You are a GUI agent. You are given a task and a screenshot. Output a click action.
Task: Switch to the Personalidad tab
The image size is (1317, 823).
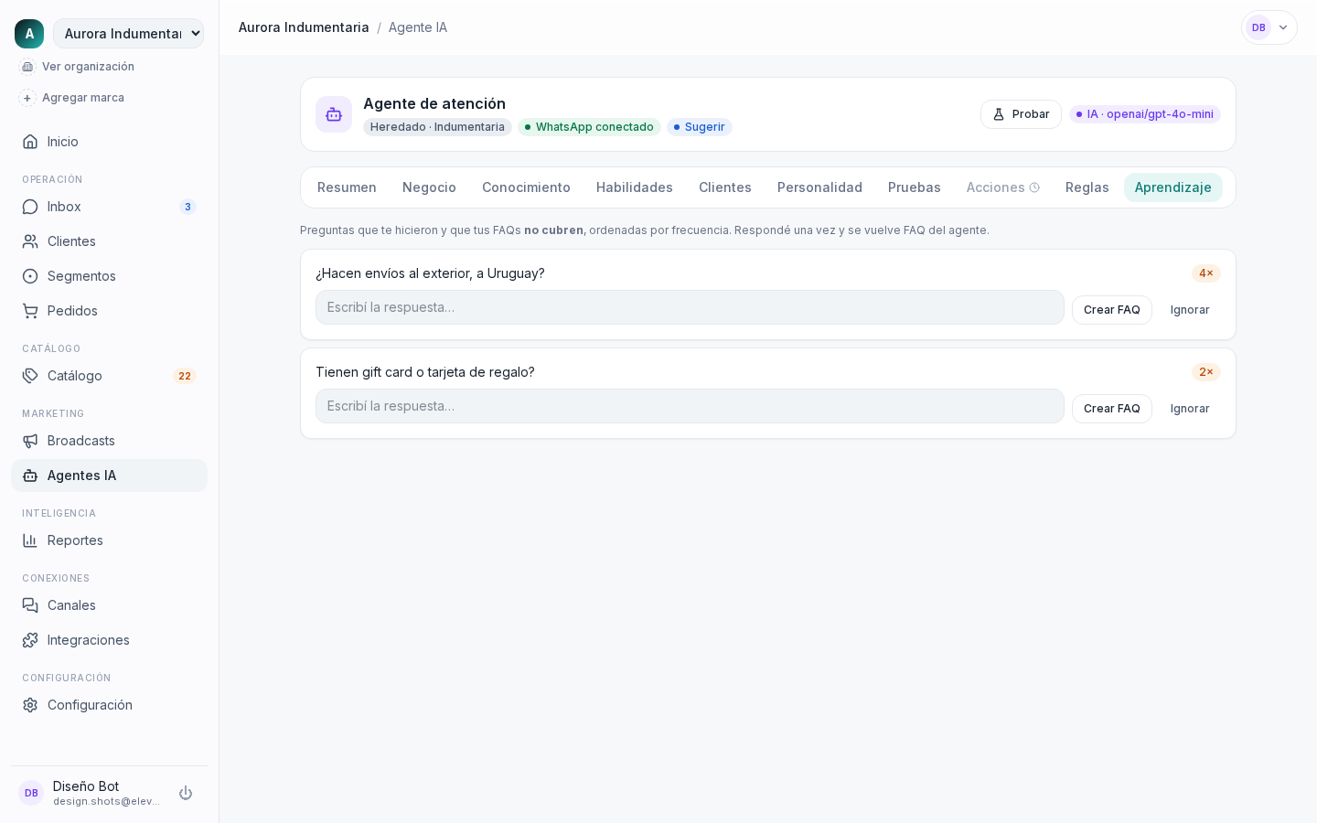[819, 187]
